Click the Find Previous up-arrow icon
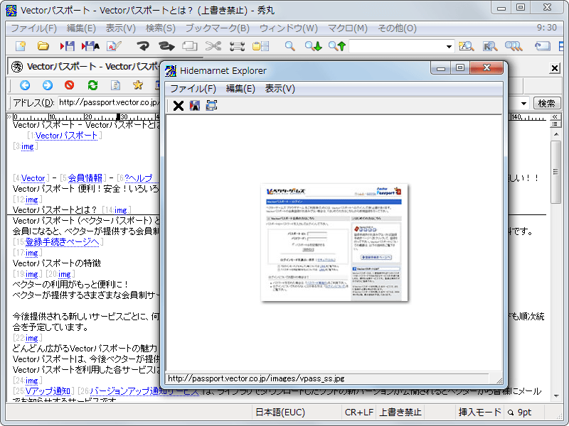The image size is (569, 426). click(336, 46)
